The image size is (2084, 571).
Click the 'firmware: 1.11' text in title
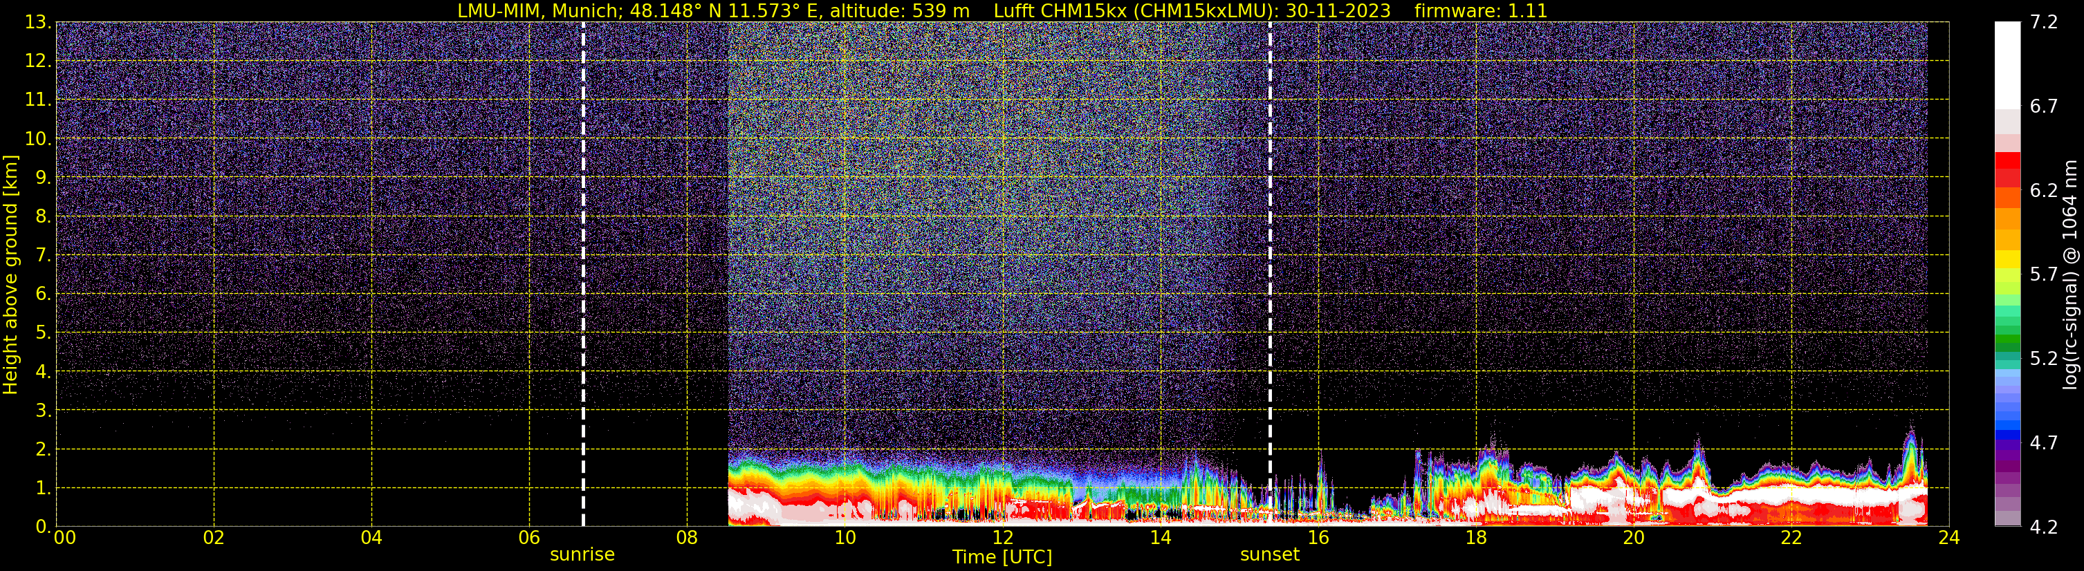click(1480, 11)
